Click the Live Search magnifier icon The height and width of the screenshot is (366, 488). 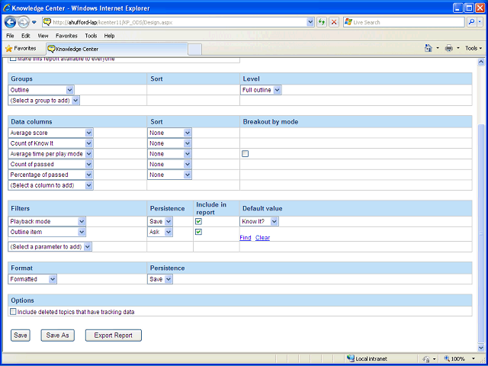pos(472,22)
